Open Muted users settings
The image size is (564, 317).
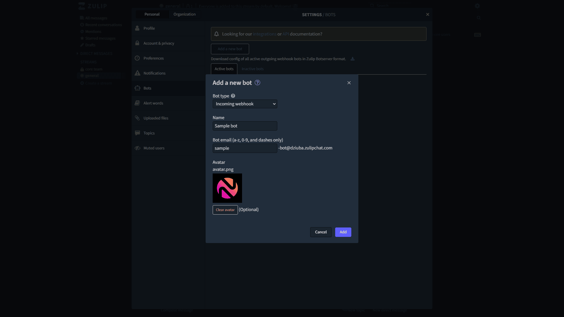click(x=168, y=148)
